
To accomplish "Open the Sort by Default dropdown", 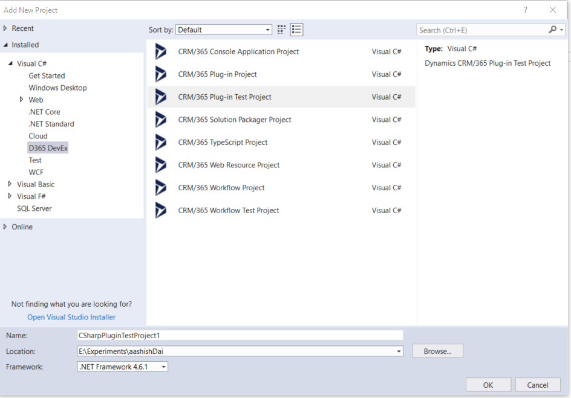I will point(224,30).
